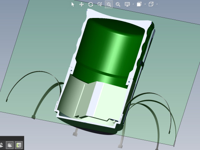Open the display style dropdown arrow
The width and height of the screenshot is (200, 150).
[133, 5]
